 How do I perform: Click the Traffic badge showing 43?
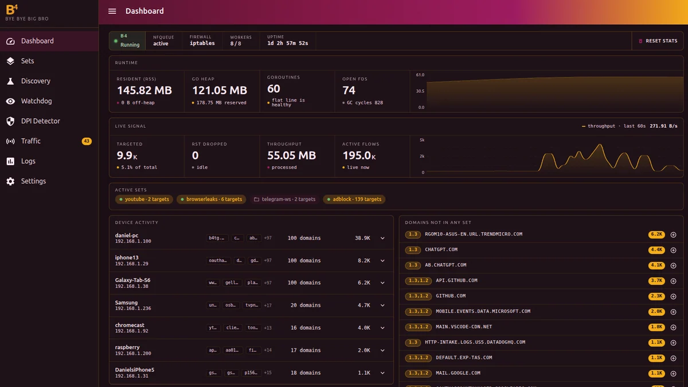click(87, 142)
